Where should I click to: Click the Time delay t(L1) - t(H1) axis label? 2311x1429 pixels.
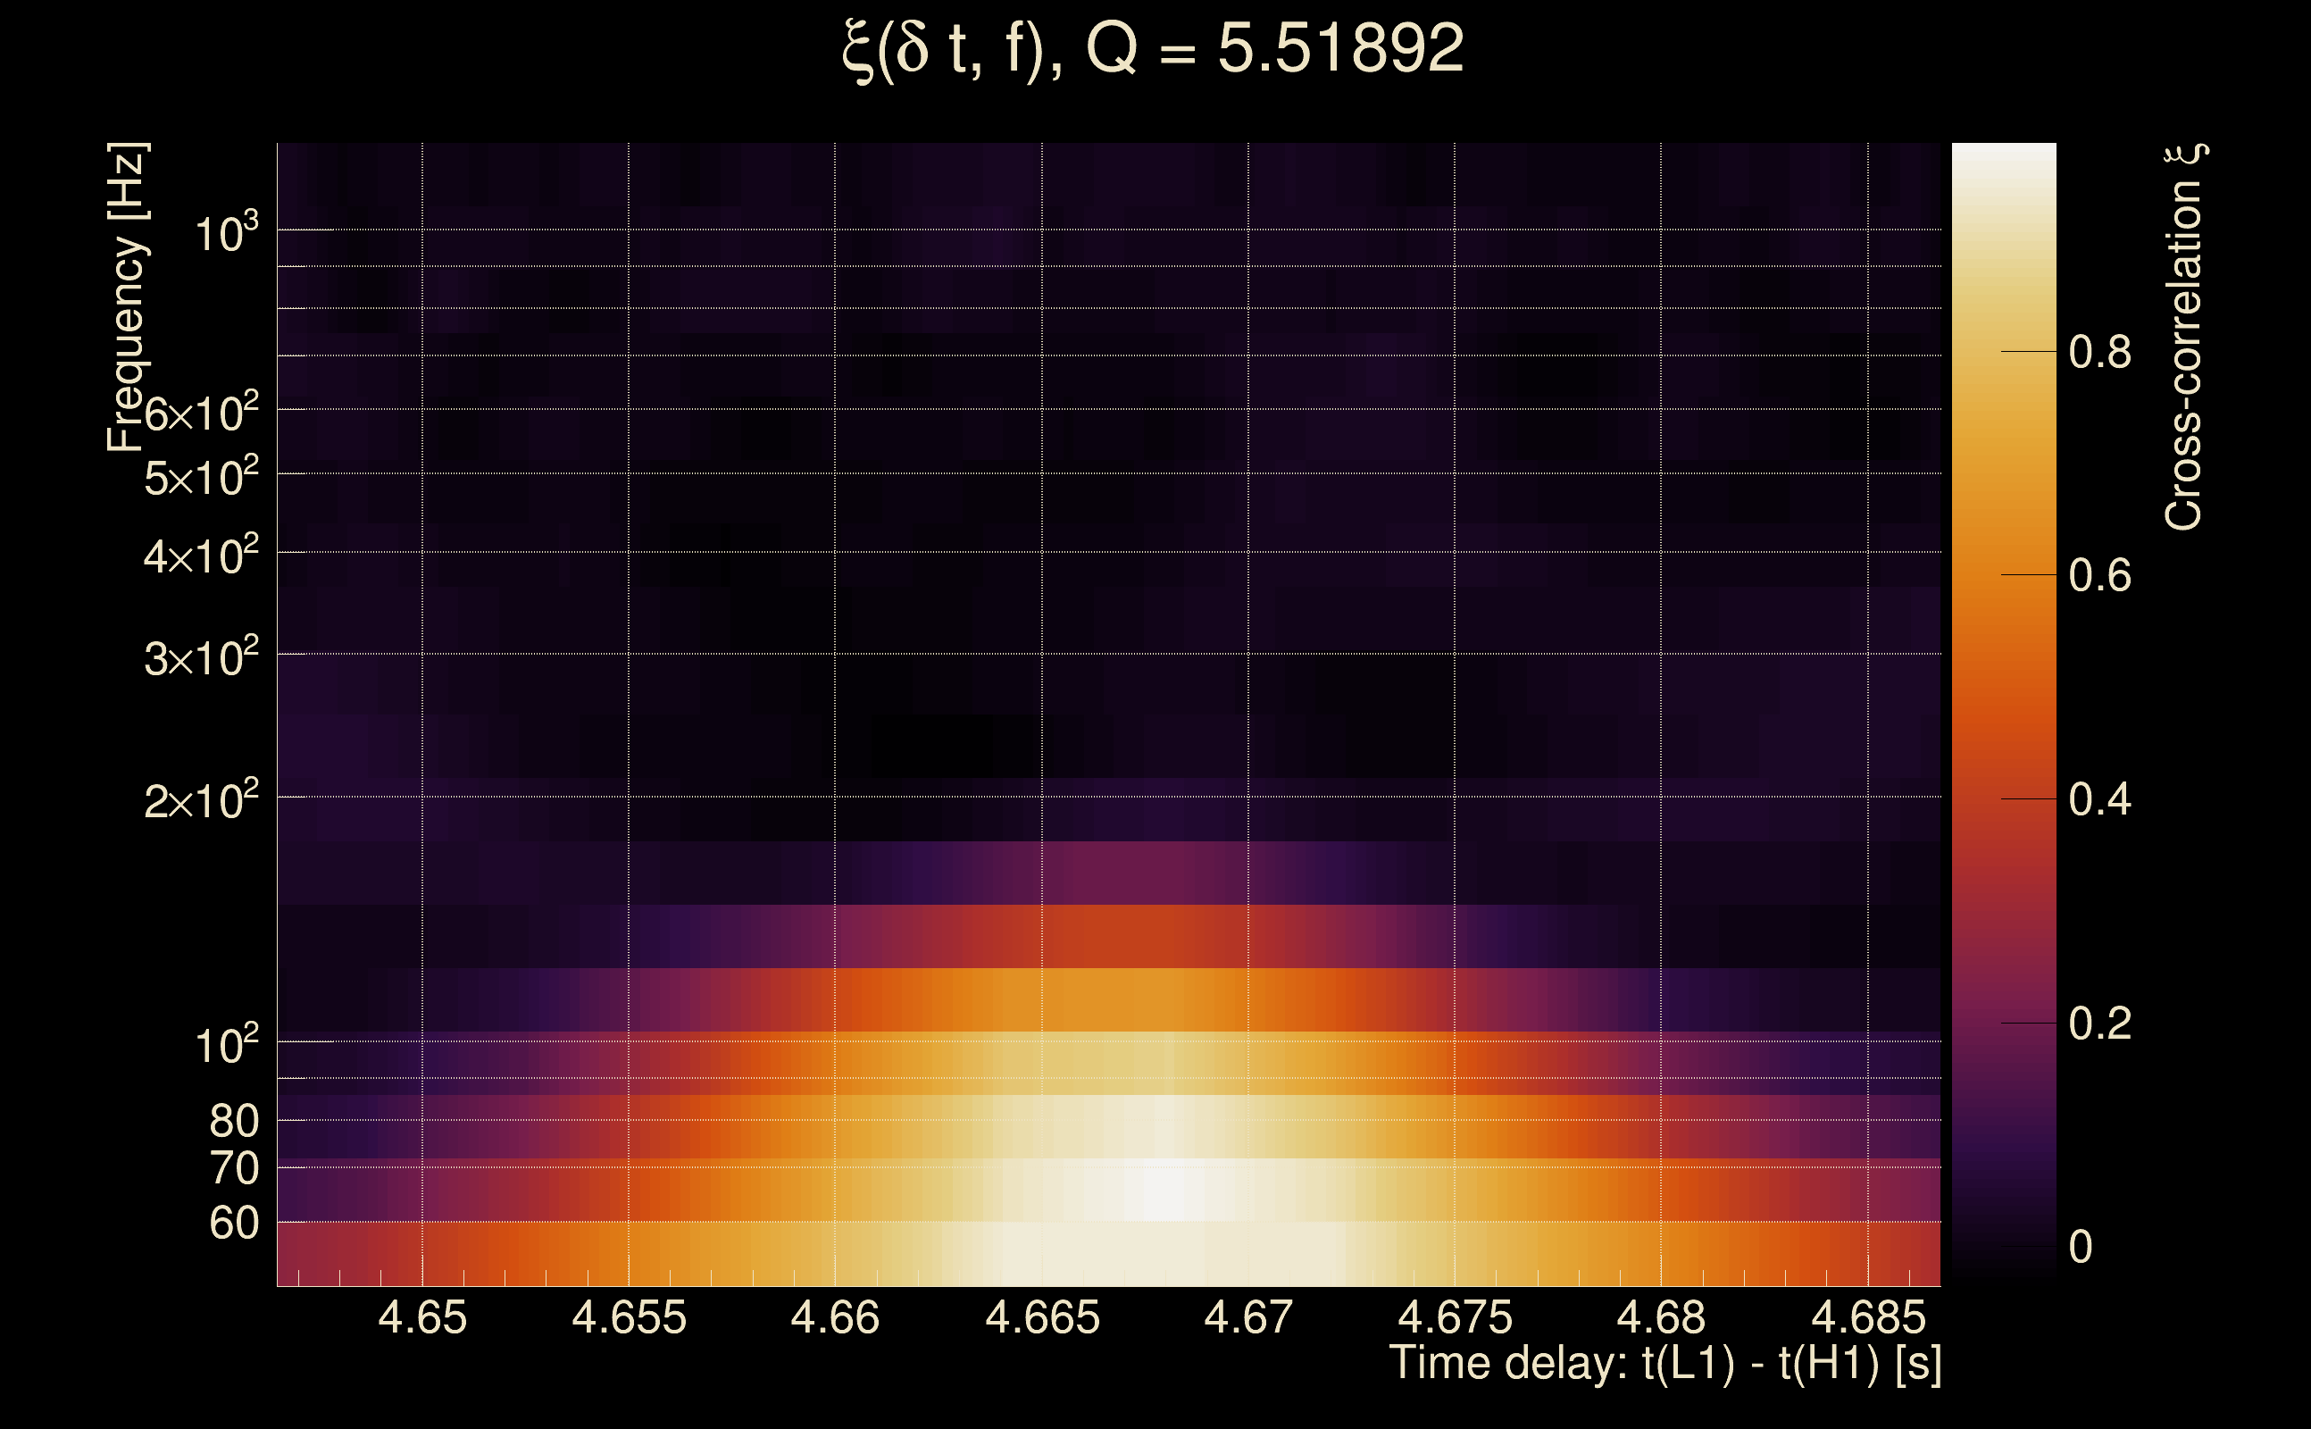click(x=1664, y=1363)
